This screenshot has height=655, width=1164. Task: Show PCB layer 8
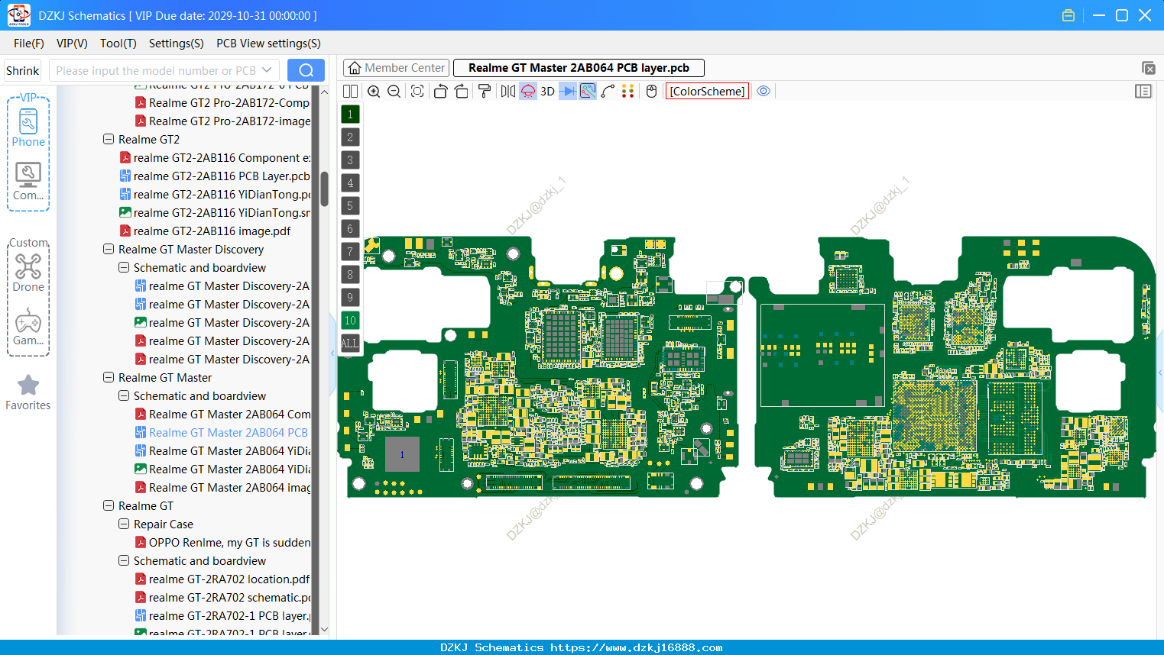click(x=350, y=275)
